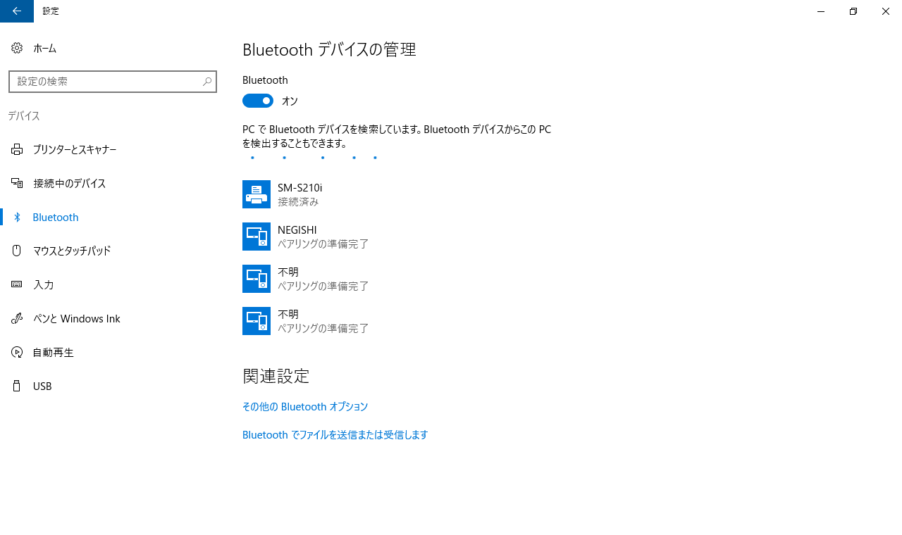Click the pen and Windows Ink icon
Viewport: 902px width, 535px height.
[17, 318]
